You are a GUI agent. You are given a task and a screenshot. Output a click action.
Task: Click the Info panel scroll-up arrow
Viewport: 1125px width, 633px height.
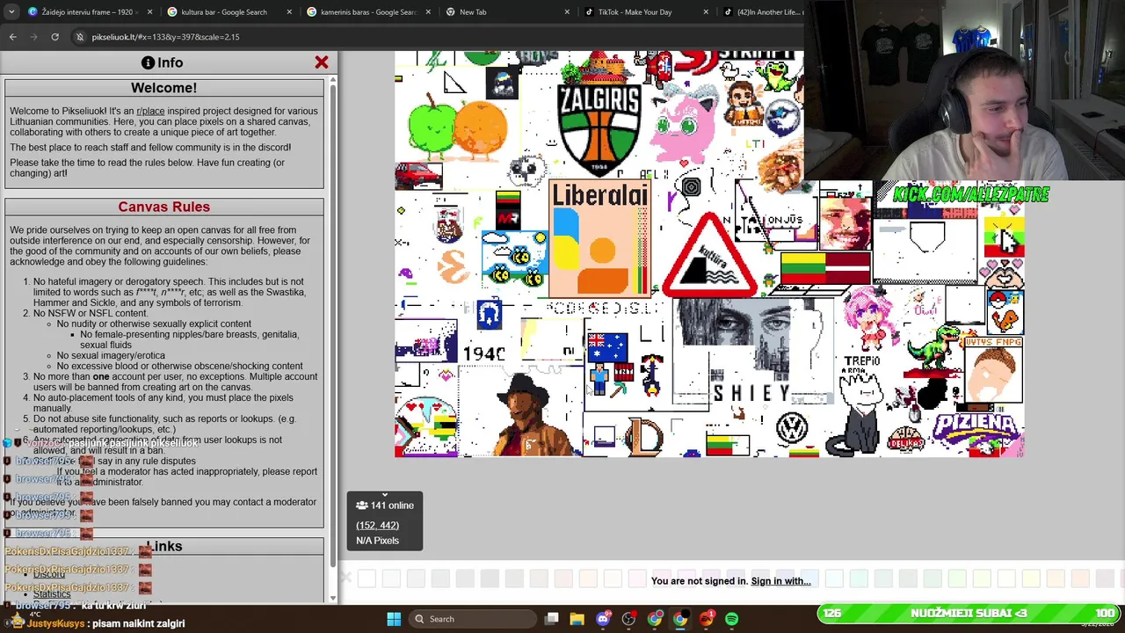[332, 80]
